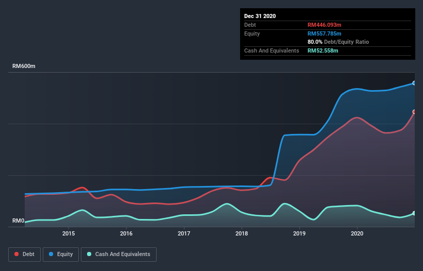Click the Debt label in the tooltip
Screen dimensions: 423x271
coord(250,25)
